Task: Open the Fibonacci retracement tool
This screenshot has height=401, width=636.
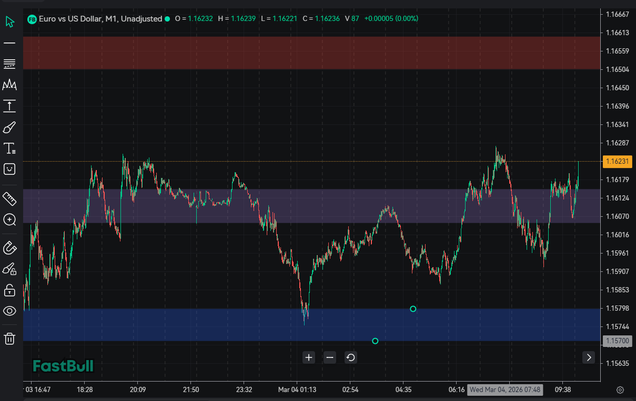Action: tap(9, 64)
